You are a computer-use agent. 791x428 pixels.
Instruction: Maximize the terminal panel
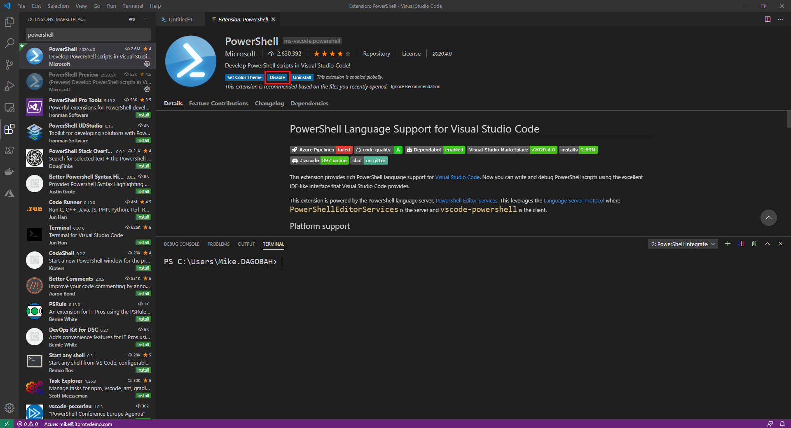(x=768, y=244)
